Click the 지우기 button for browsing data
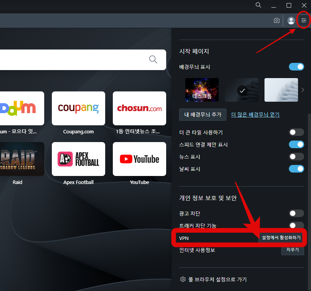Image resolution: width=311 pixels, height=291 pixels. coord(292,249)
